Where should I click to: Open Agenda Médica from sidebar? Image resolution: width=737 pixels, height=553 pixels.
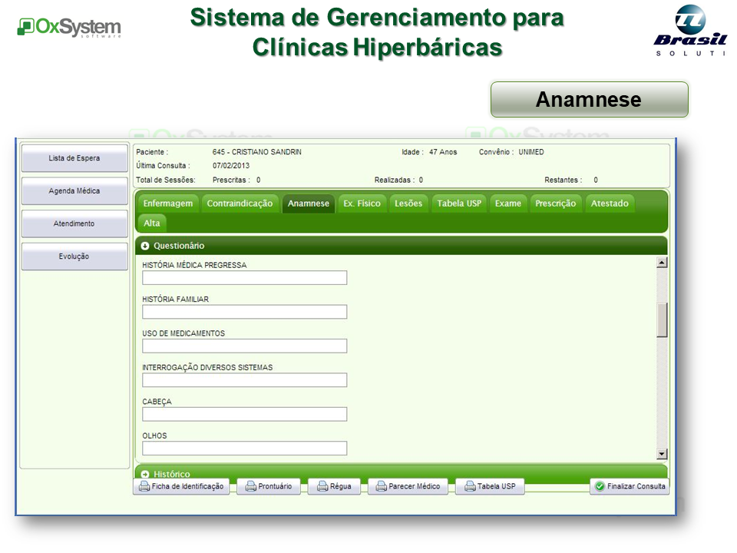pyautogui.click(x=74, y=191)
